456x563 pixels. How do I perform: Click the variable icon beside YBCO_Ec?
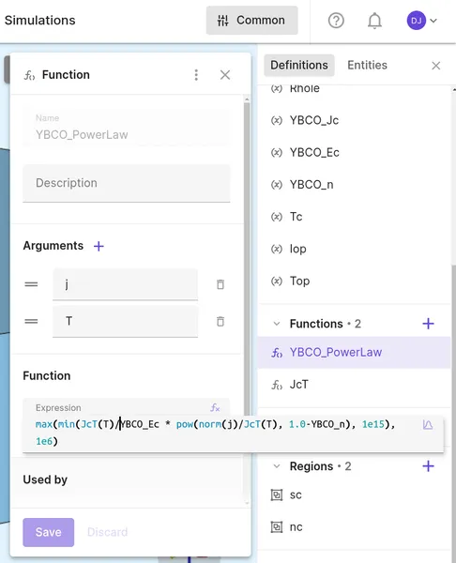pos(277,153)
